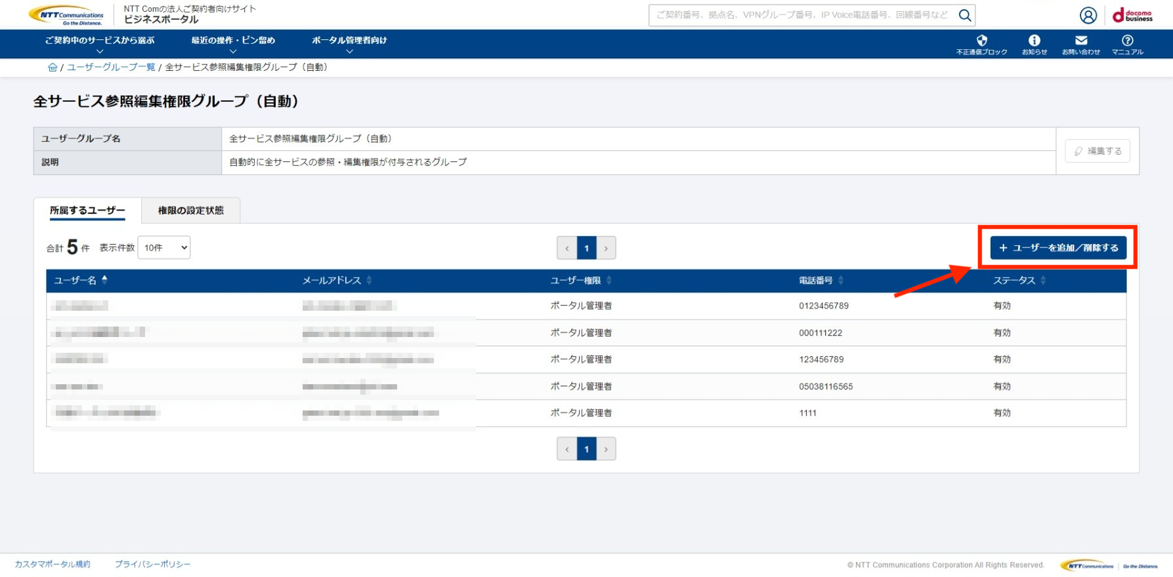Click the search magnifier icon
Viewport: 1173px width, 577px height.
coord(964,15)
